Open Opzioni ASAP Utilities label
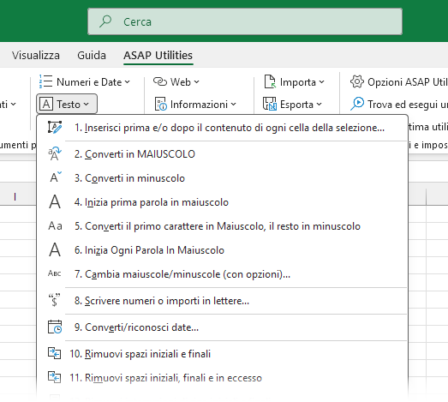Screen dimensions: 448x402 point(408,82)
